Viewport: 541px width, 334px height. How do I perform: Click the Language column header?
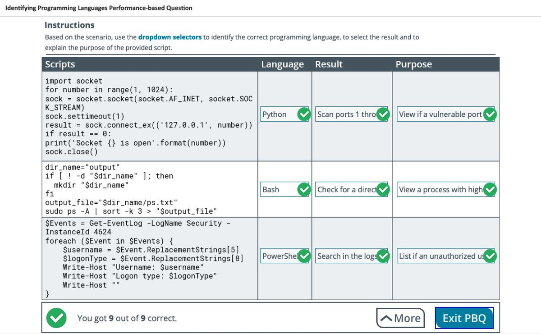click(x=282, y=64)
